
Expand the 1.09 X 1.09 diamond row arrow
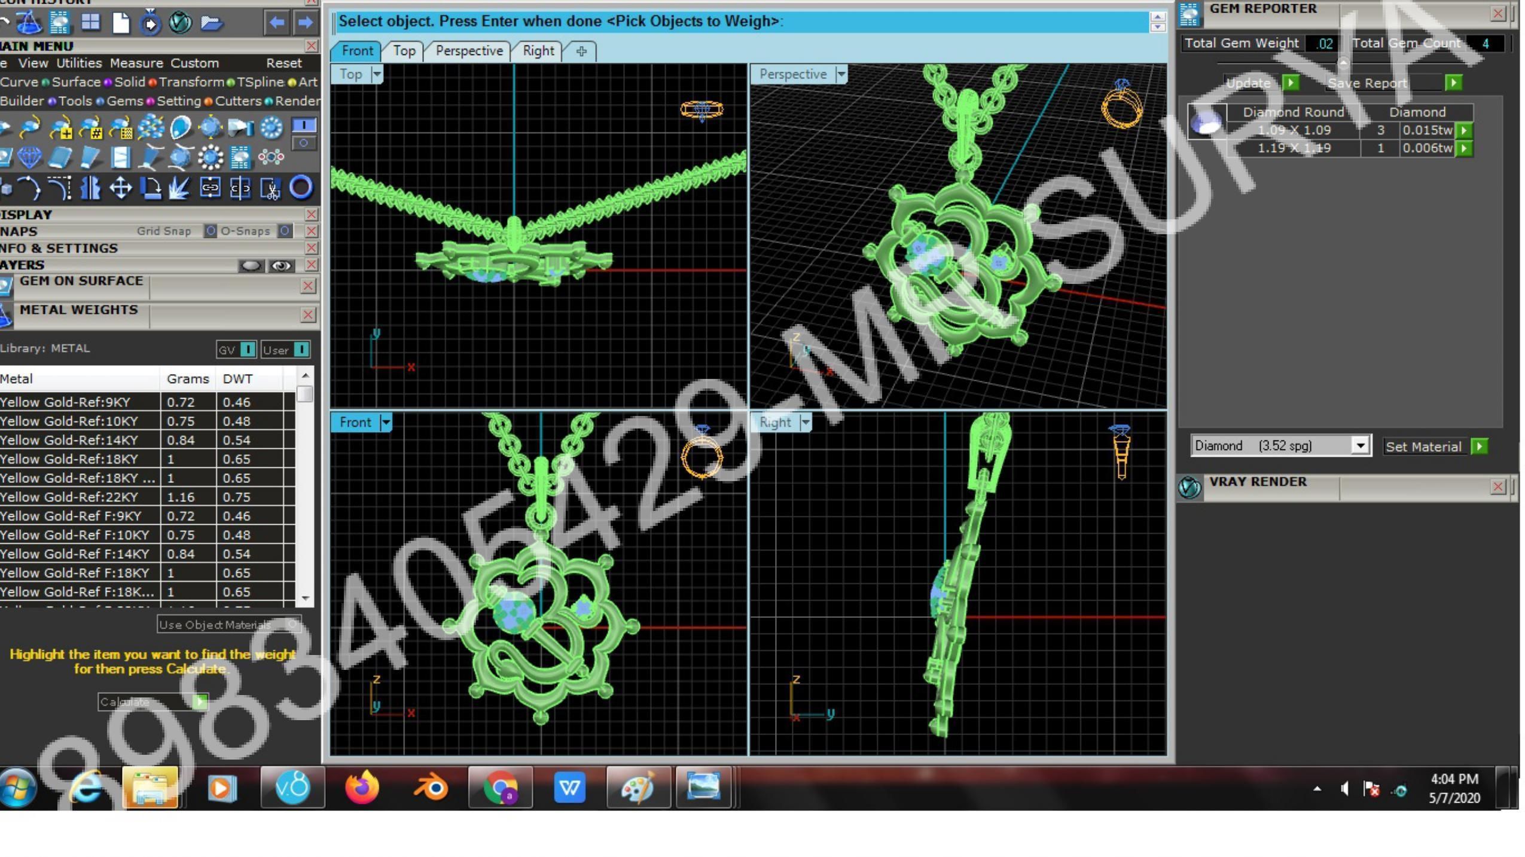1463,130
